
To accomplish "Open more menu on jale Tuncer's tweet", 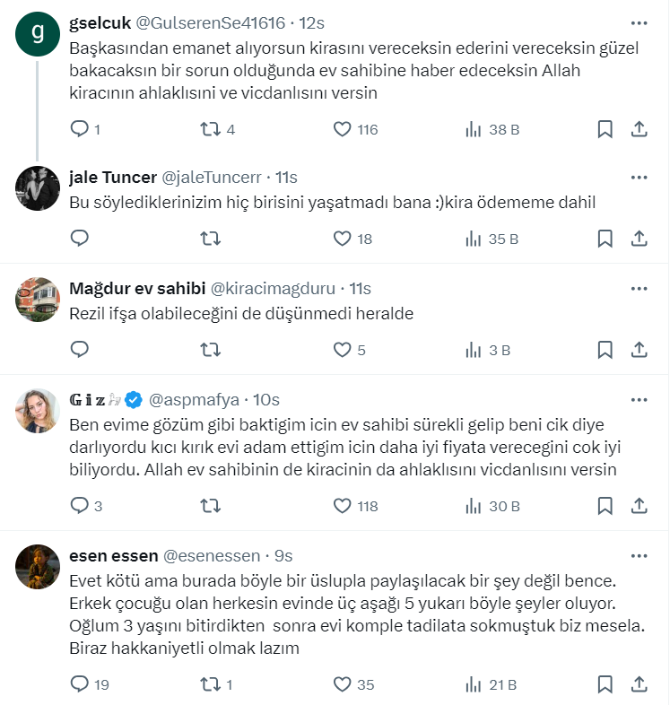I will [639, 176].
